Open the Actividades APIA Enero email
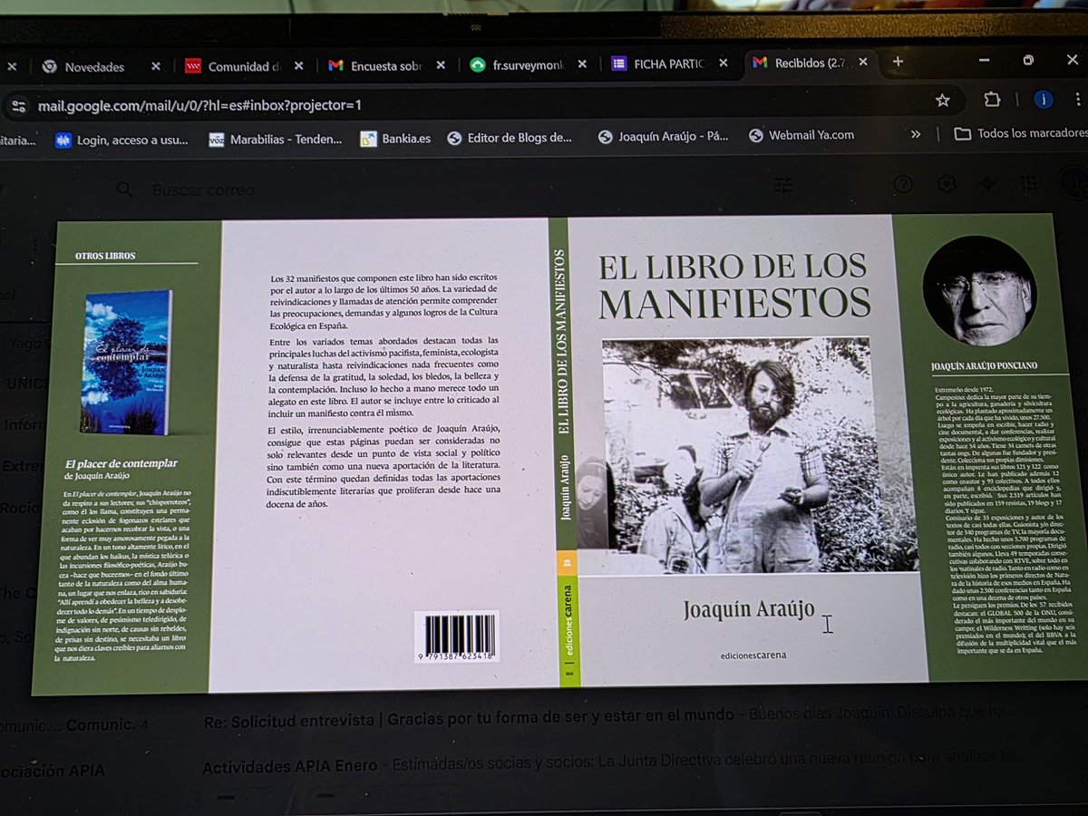1088x816 pixels. coord(288,766)
